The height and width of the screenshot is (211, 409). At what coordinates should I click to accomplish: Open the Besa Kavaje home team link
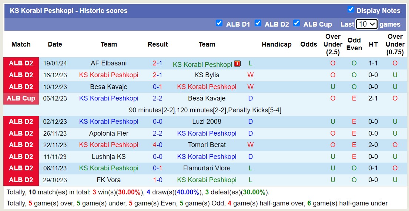(108, 87)
